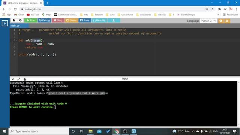
Task: Collapse the console with the chevron-down icon
Action: pos(13,79)
